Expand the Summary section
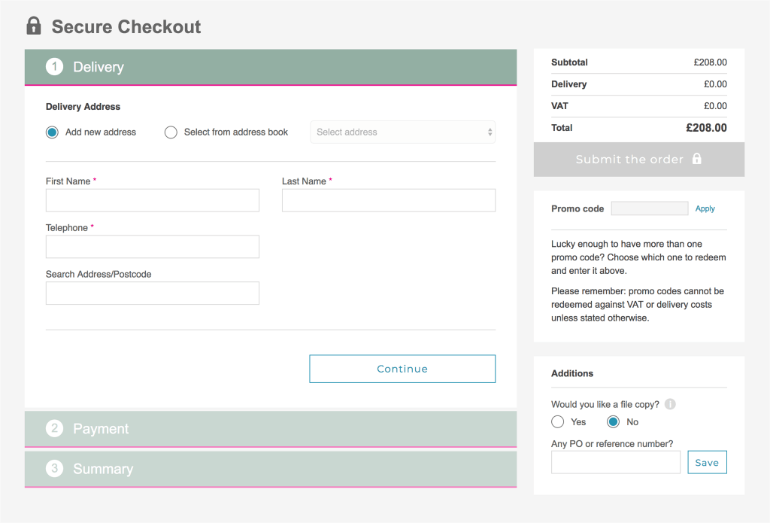This screenshot has height=523, width=770. pos(271,469)
